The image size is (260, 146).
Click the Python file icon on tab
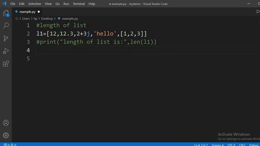click(16, 12)
